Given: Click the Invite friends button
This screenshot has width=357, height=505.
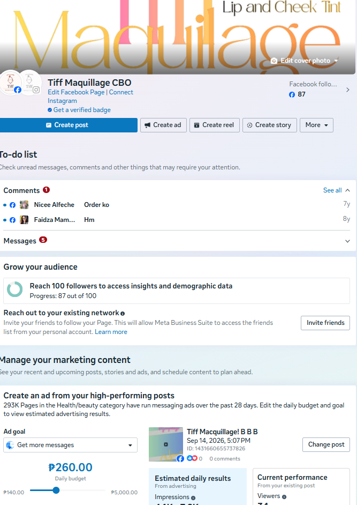Looking at the screenshot, I should point(325,323).
